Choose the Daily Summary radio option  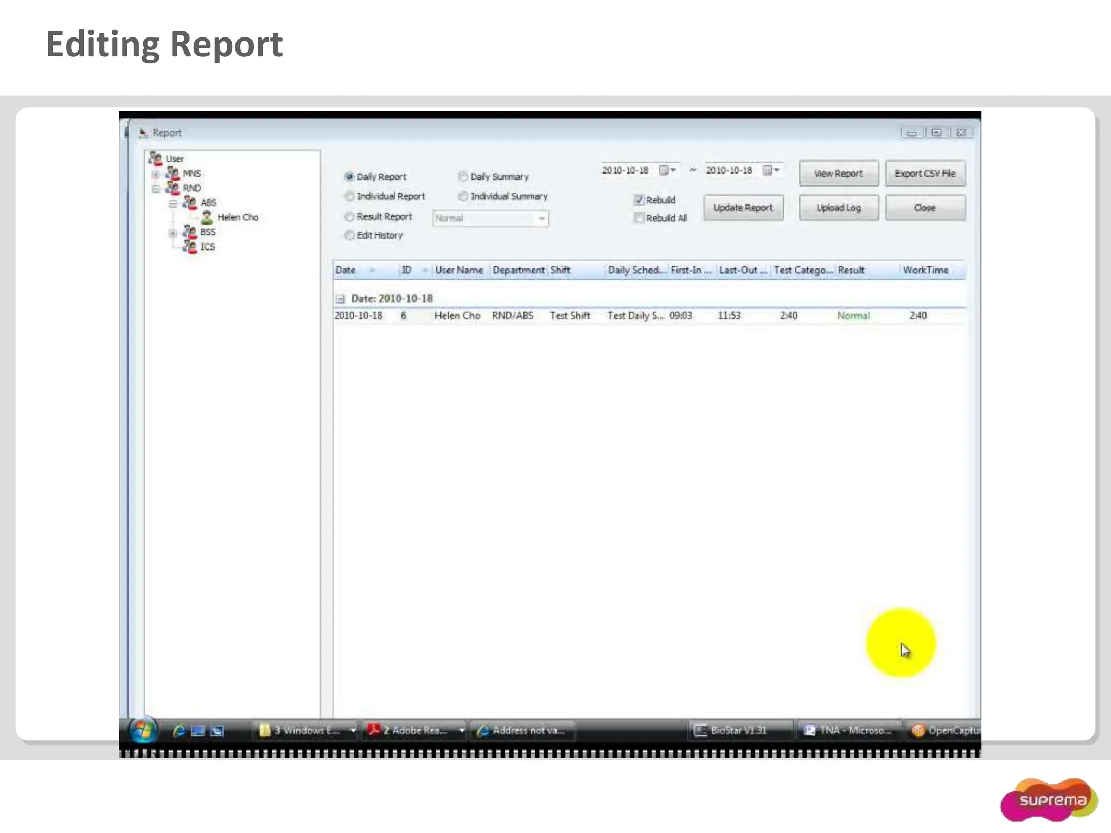tap(463, 177)
